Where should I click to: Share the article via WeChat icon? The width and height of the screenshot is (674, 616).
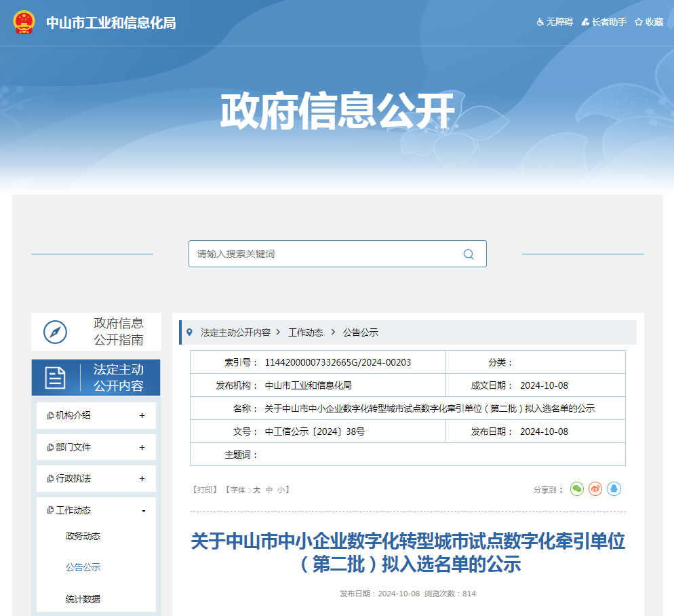[x=576, y=488]
